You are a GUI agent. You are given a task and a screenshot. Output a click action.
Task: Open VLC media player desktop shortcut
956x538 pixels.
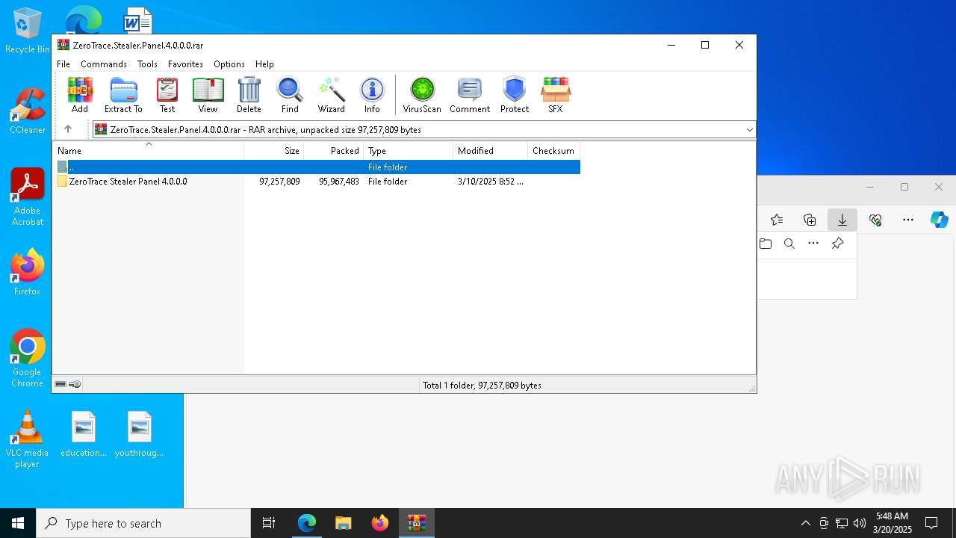(27, 439)
